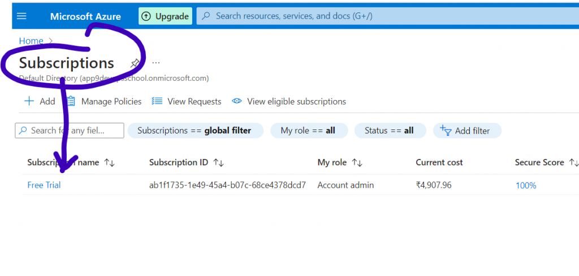Sort by Subscription ID column arrows
This screenshot has width=579, height=276.
218,163
